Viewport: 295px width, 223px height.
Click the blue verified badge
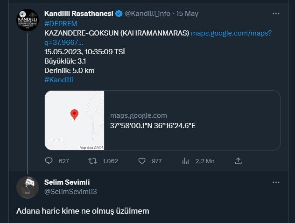(x=119, y=14)
